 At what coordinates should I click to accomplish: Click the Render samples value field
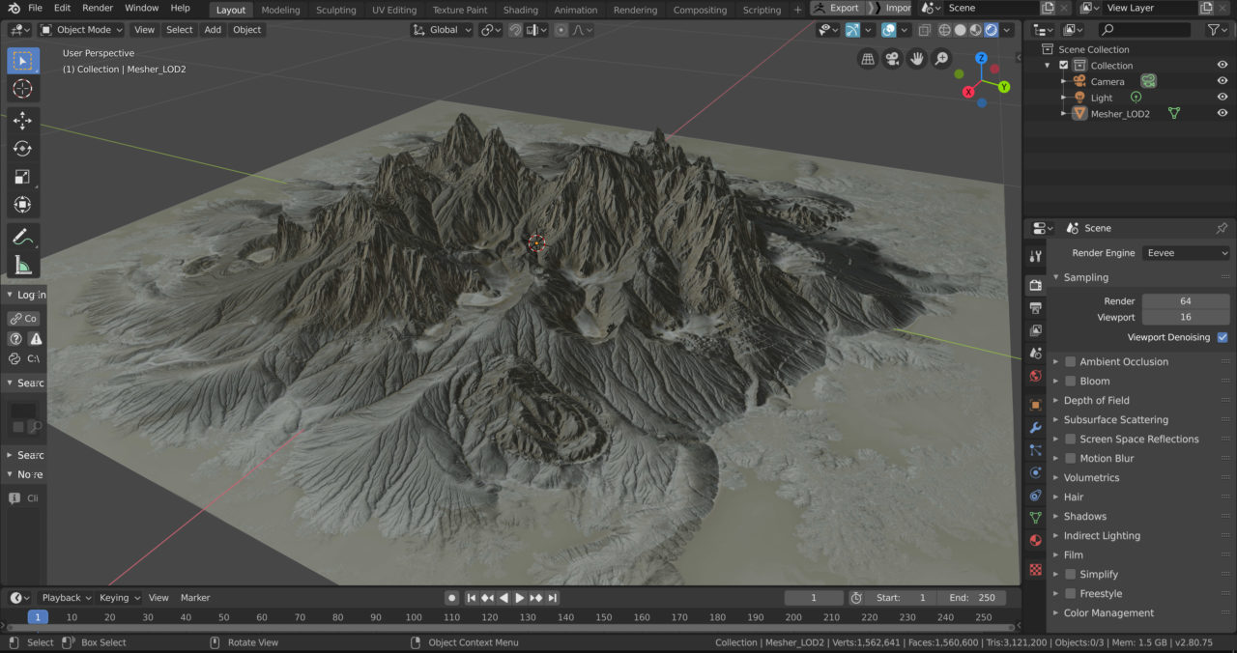click(x=1185, y=301)
